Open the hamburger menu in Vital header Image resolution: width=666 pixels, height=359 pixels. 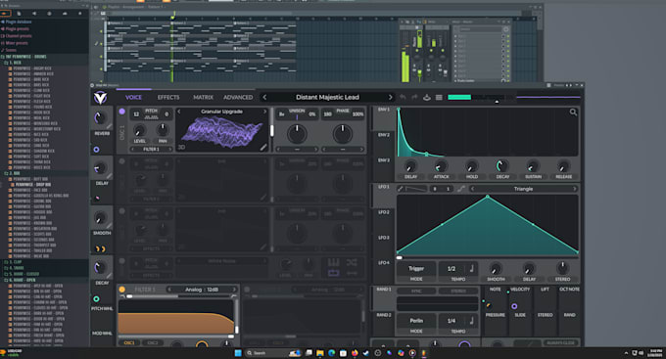click(x=439, y=97)
